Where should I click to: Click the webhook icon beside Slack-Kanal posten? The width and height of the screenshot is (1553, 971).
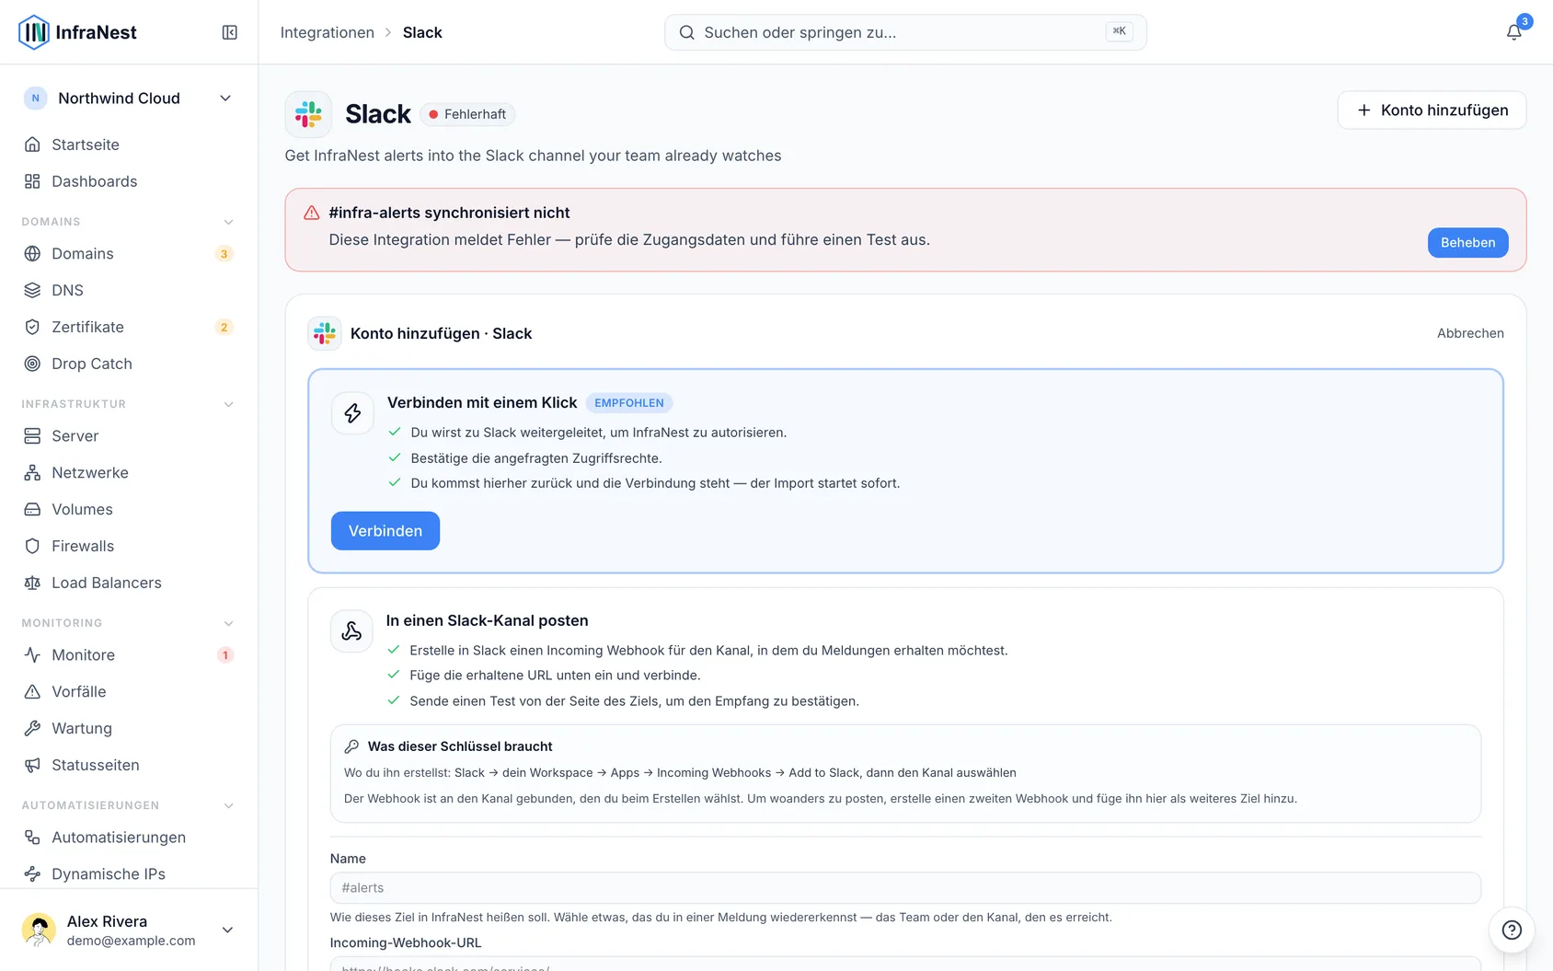click(x=351, y=631)
